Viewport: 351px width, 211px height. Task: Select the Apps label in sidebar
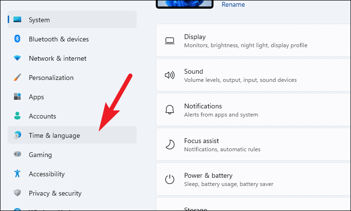pyautogui.click(x=36, y=97)
